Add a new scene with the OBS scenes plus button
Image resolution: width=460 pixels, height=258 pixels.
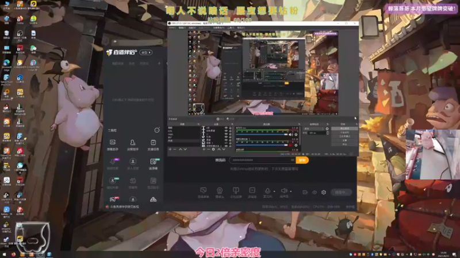tap(170, 149)
